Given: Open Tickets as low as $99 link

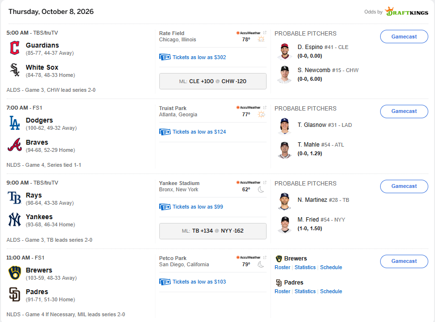Looking at the screenshot, I should (198, 207).
